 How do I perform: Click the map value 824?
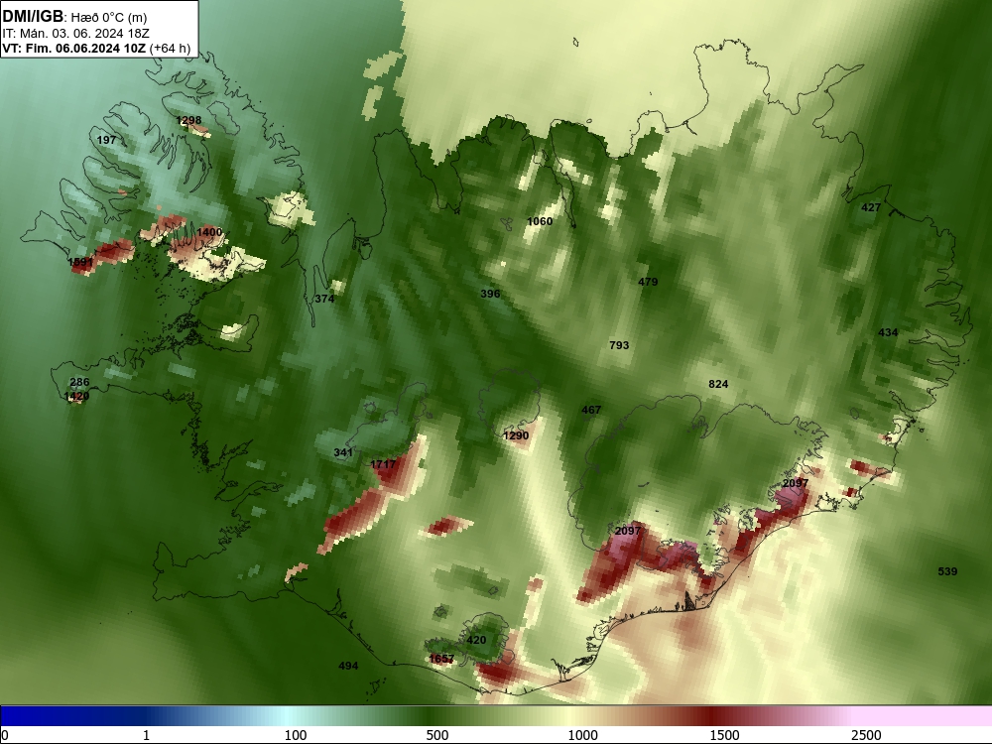718,384
